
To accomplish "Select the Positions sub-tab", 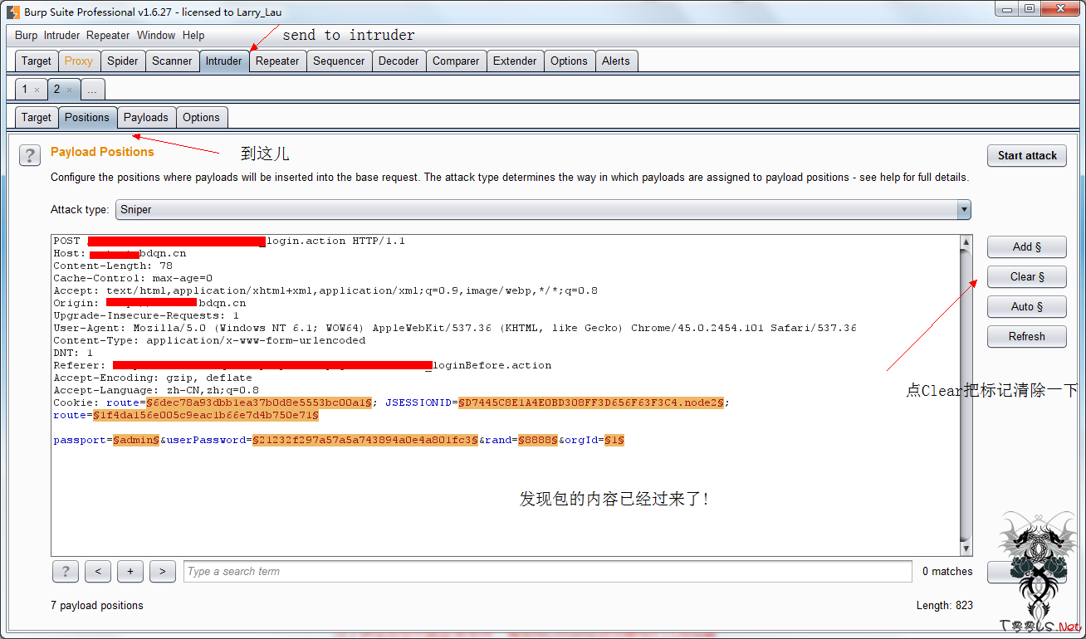I will click(87, 117).
